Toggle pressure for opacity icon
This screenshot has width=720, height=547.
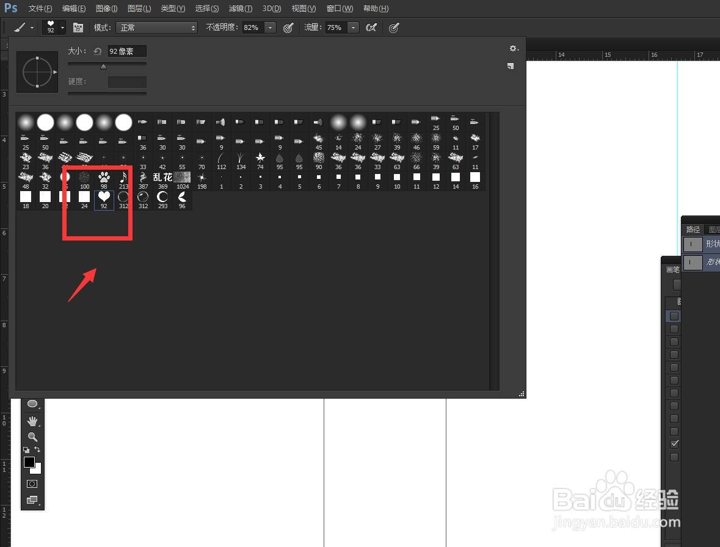point(288,27)
